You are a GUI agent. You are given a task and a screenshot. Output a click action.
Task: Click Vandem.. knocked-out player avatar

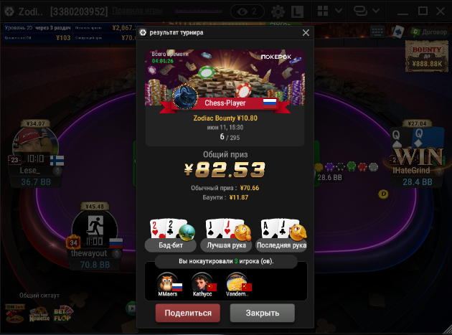point(237,282)
